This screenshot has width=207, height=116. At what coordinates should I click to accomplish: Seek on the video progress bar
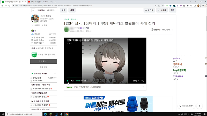(105, 78)
